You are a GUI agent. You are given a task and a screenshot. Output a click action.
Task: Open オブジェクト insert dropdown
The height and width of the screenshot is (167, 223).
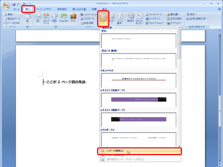click(x=175, y=23)
